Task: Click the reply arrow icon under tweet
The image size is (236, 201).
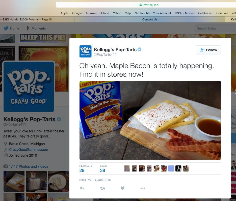Action: coord(82,188)
